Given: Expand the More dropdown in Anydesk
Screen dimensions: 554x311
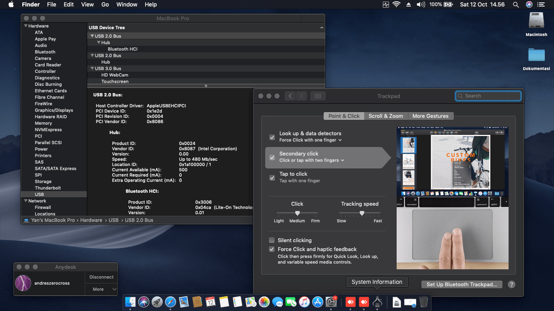Looking at the screenshot, I should 101,289.
